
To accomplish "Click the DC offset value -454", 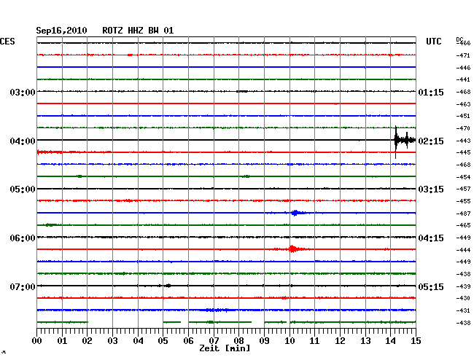I will pyautogui.click(x=463, y=177).
